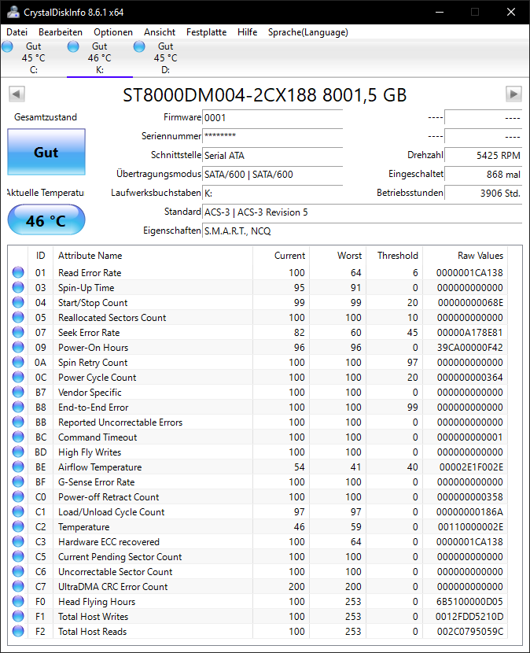
Task: Open the Datei menu
Action: point(17,32)
